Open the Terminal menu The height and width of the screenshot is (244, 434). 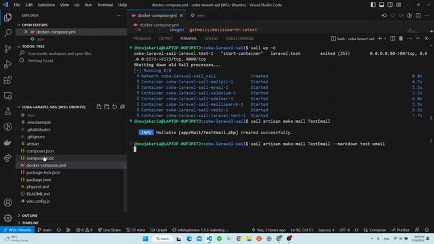coord(105,5)
